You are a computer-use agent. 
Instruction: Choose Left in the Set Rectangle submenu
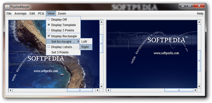[x=86, y=42]
